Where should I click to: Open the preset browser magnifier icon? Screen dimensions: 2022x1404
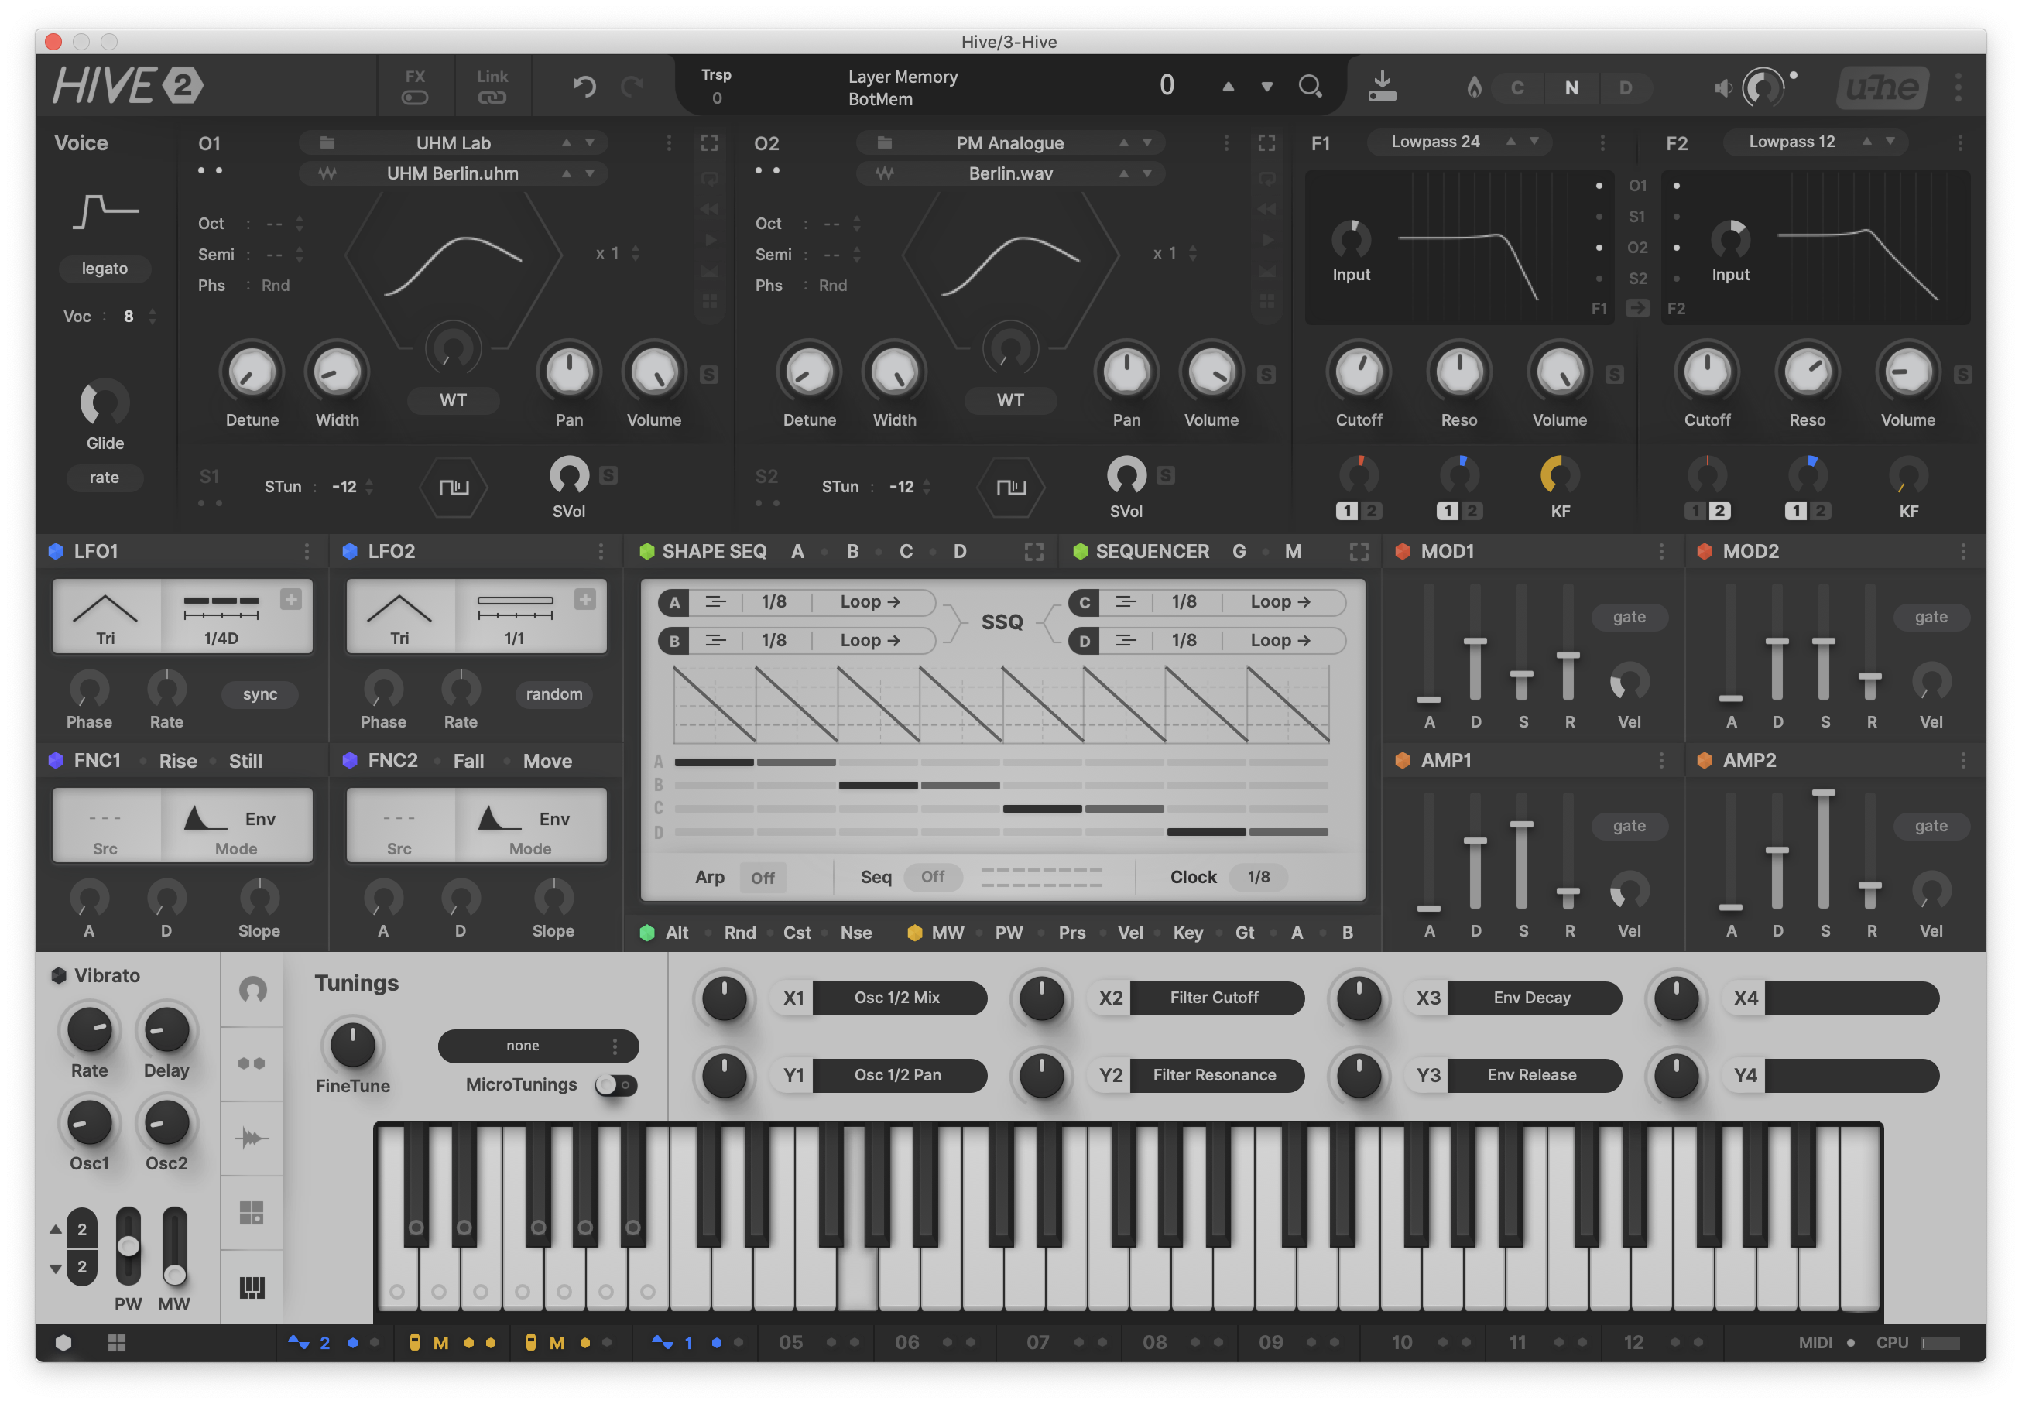[x=1310, y=86]
